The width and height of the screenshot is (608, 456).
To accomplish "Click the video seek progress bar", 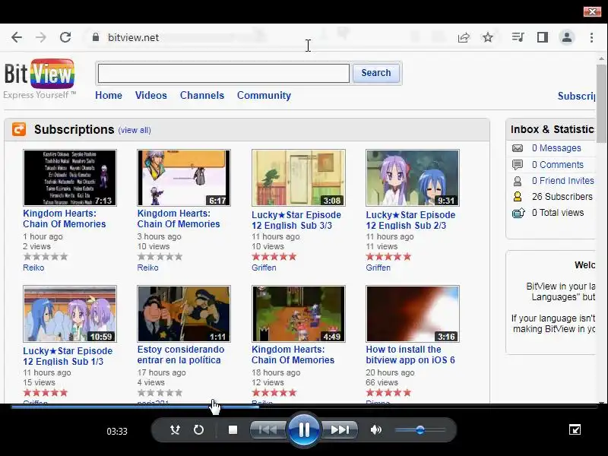I will [x=304, y=407].
